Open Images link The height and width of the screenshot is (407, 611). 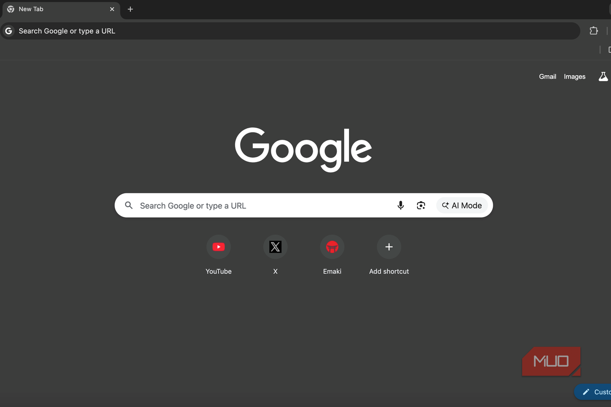(x=575, y=77)
